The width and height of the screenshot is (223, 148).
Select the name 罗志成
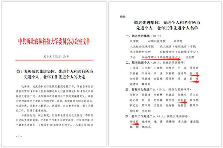194,95
